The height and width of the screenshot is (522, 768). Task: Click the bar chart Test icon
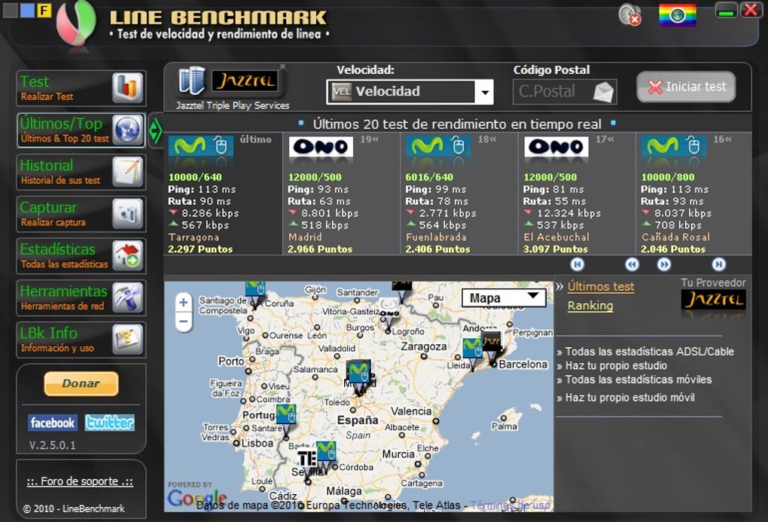[127, 87]
